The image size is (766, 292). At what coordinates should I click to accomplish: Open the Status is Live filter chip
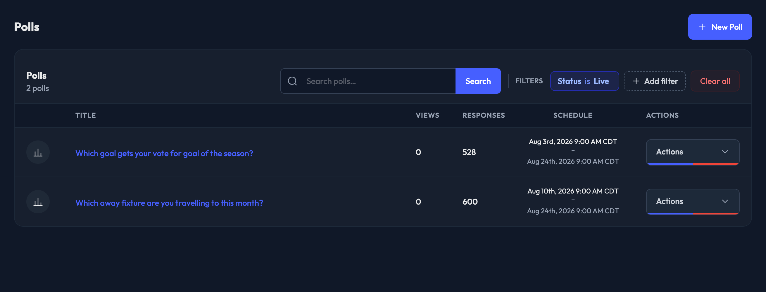[584, 81]
